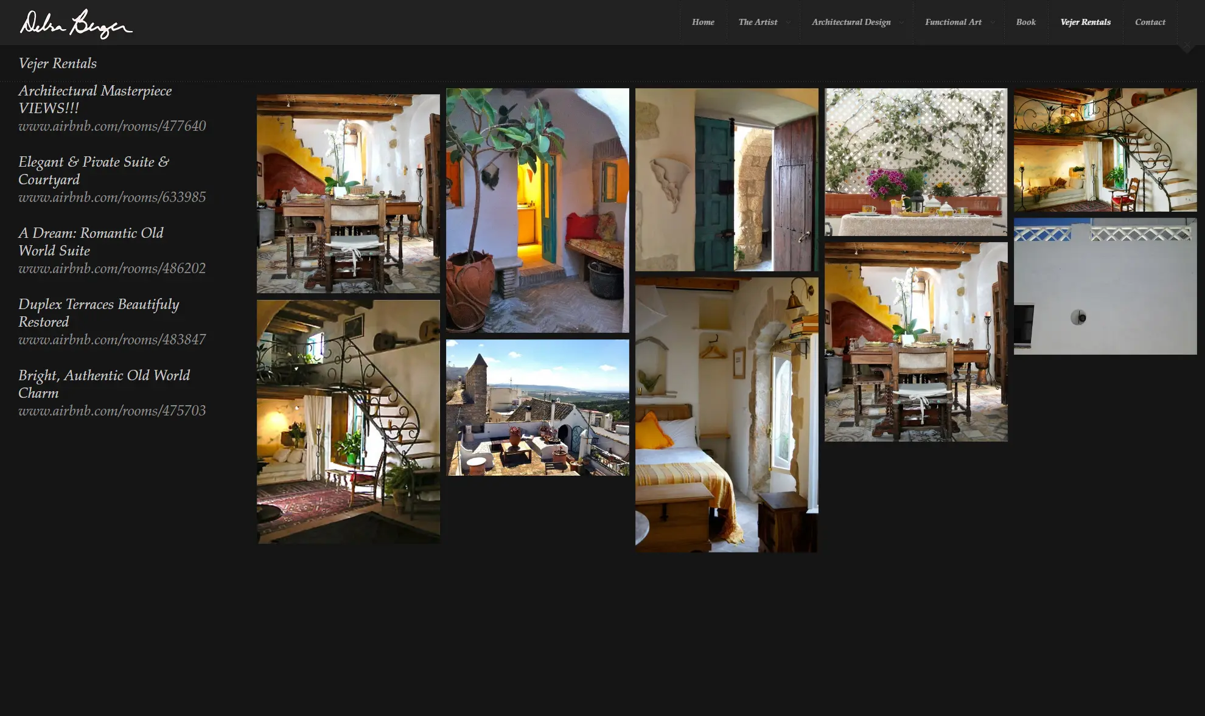
Task: Expand The Artist dropdown arrow
Action: [x=788, y=23]
